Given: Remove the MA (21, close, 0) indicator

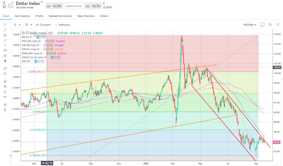Looking at the screenshot, I should (51, 49).
